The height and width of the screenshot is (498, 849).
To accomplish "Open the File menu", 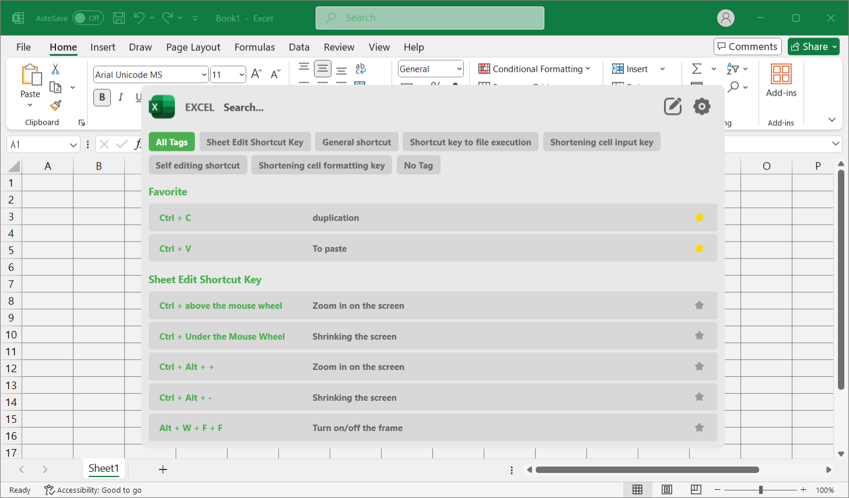I will click(x=23, y=47).
